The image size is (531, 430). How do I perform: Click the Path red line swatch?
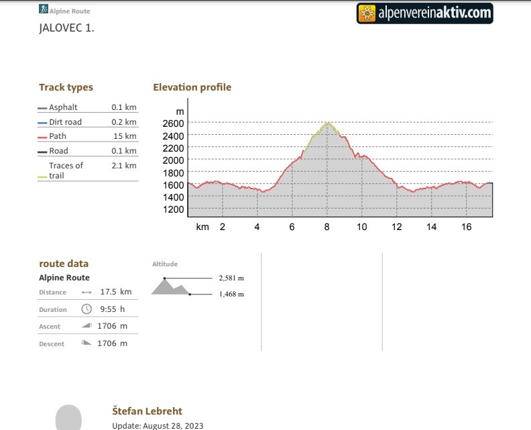click(x=42, y=138)
